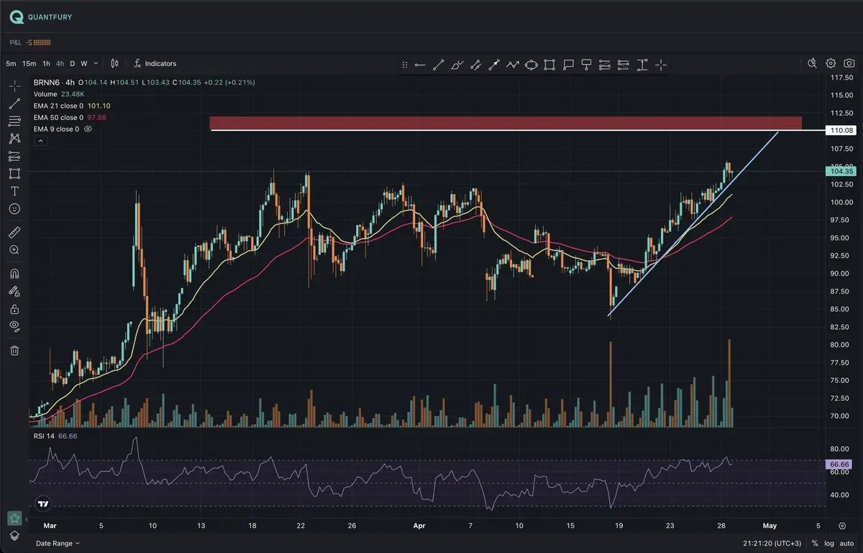The width and height of the screenshot is (863, 553).
Task: Enable log scale on price axis
Action: tap(828, 544)
